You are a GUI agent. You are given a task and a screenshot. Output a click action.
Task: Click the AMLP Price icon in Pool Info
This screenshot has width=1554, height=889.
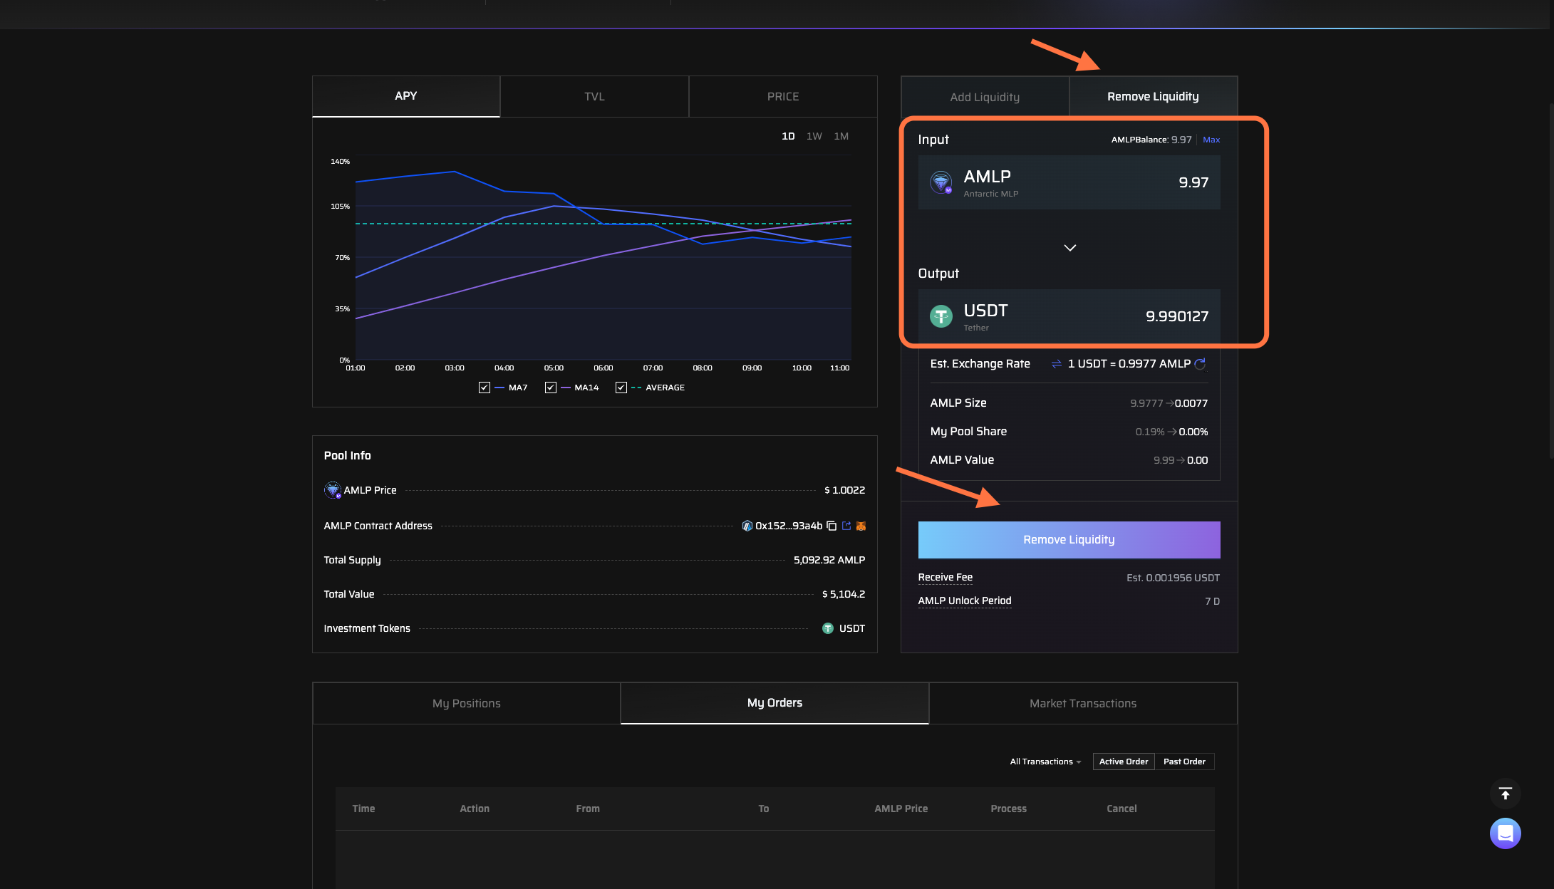[x=332, y=490]
